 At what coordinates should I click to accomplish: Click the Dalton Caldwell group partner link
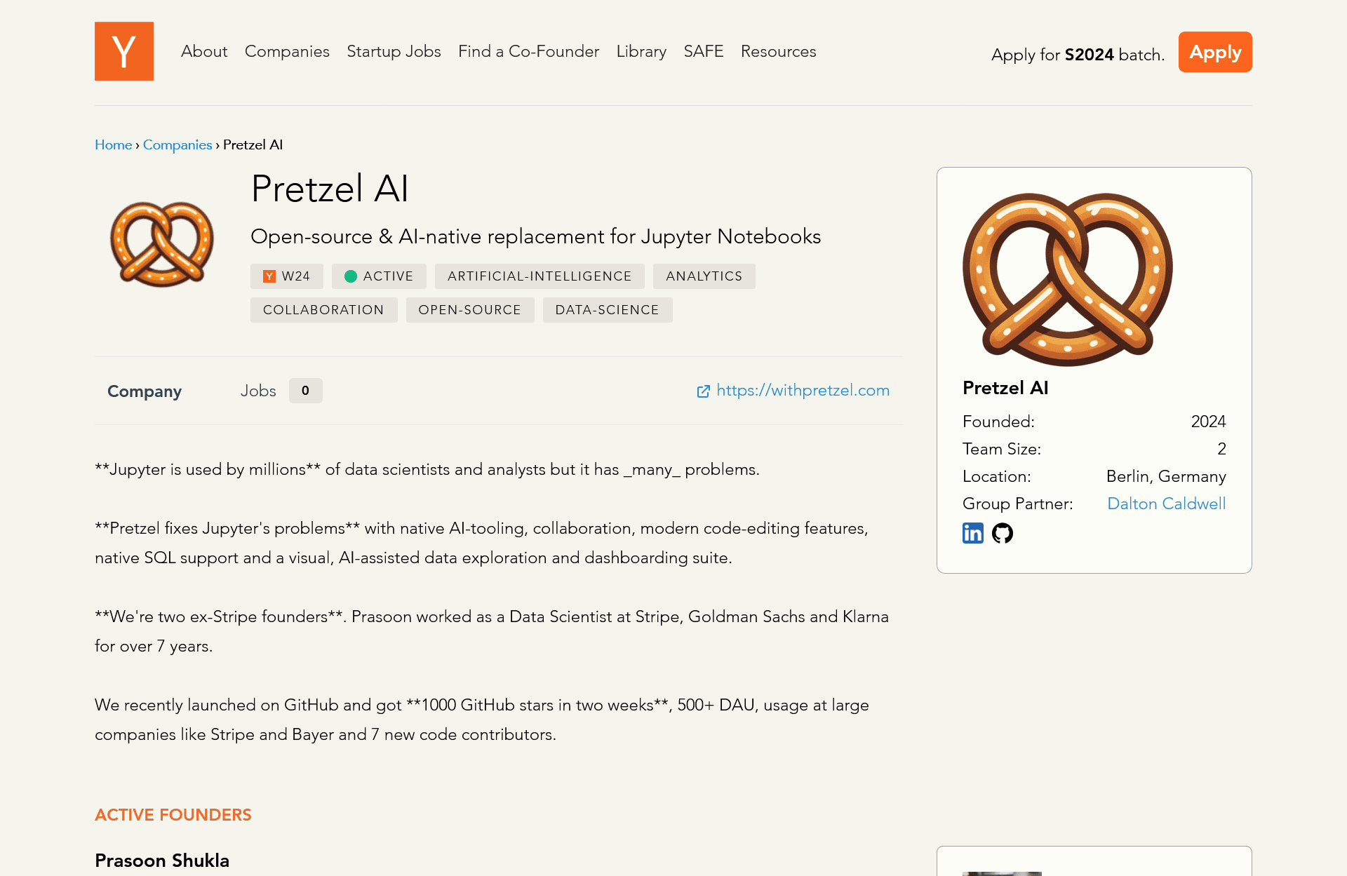pos(1166,504)
